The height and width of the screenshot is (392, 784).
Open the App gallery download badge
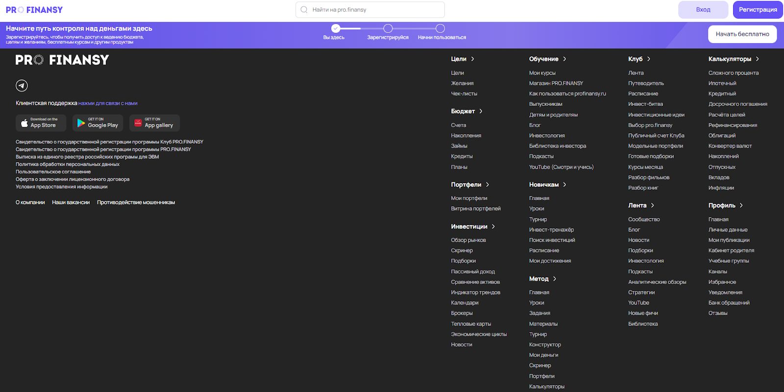click(154, 123)
